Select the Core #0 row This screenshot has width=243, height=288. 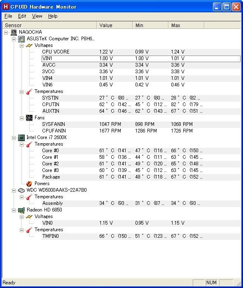(141, 151)
